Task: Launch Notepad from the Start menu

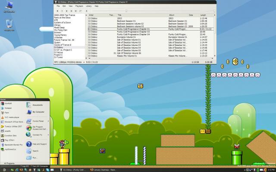Action: point(6,108)
